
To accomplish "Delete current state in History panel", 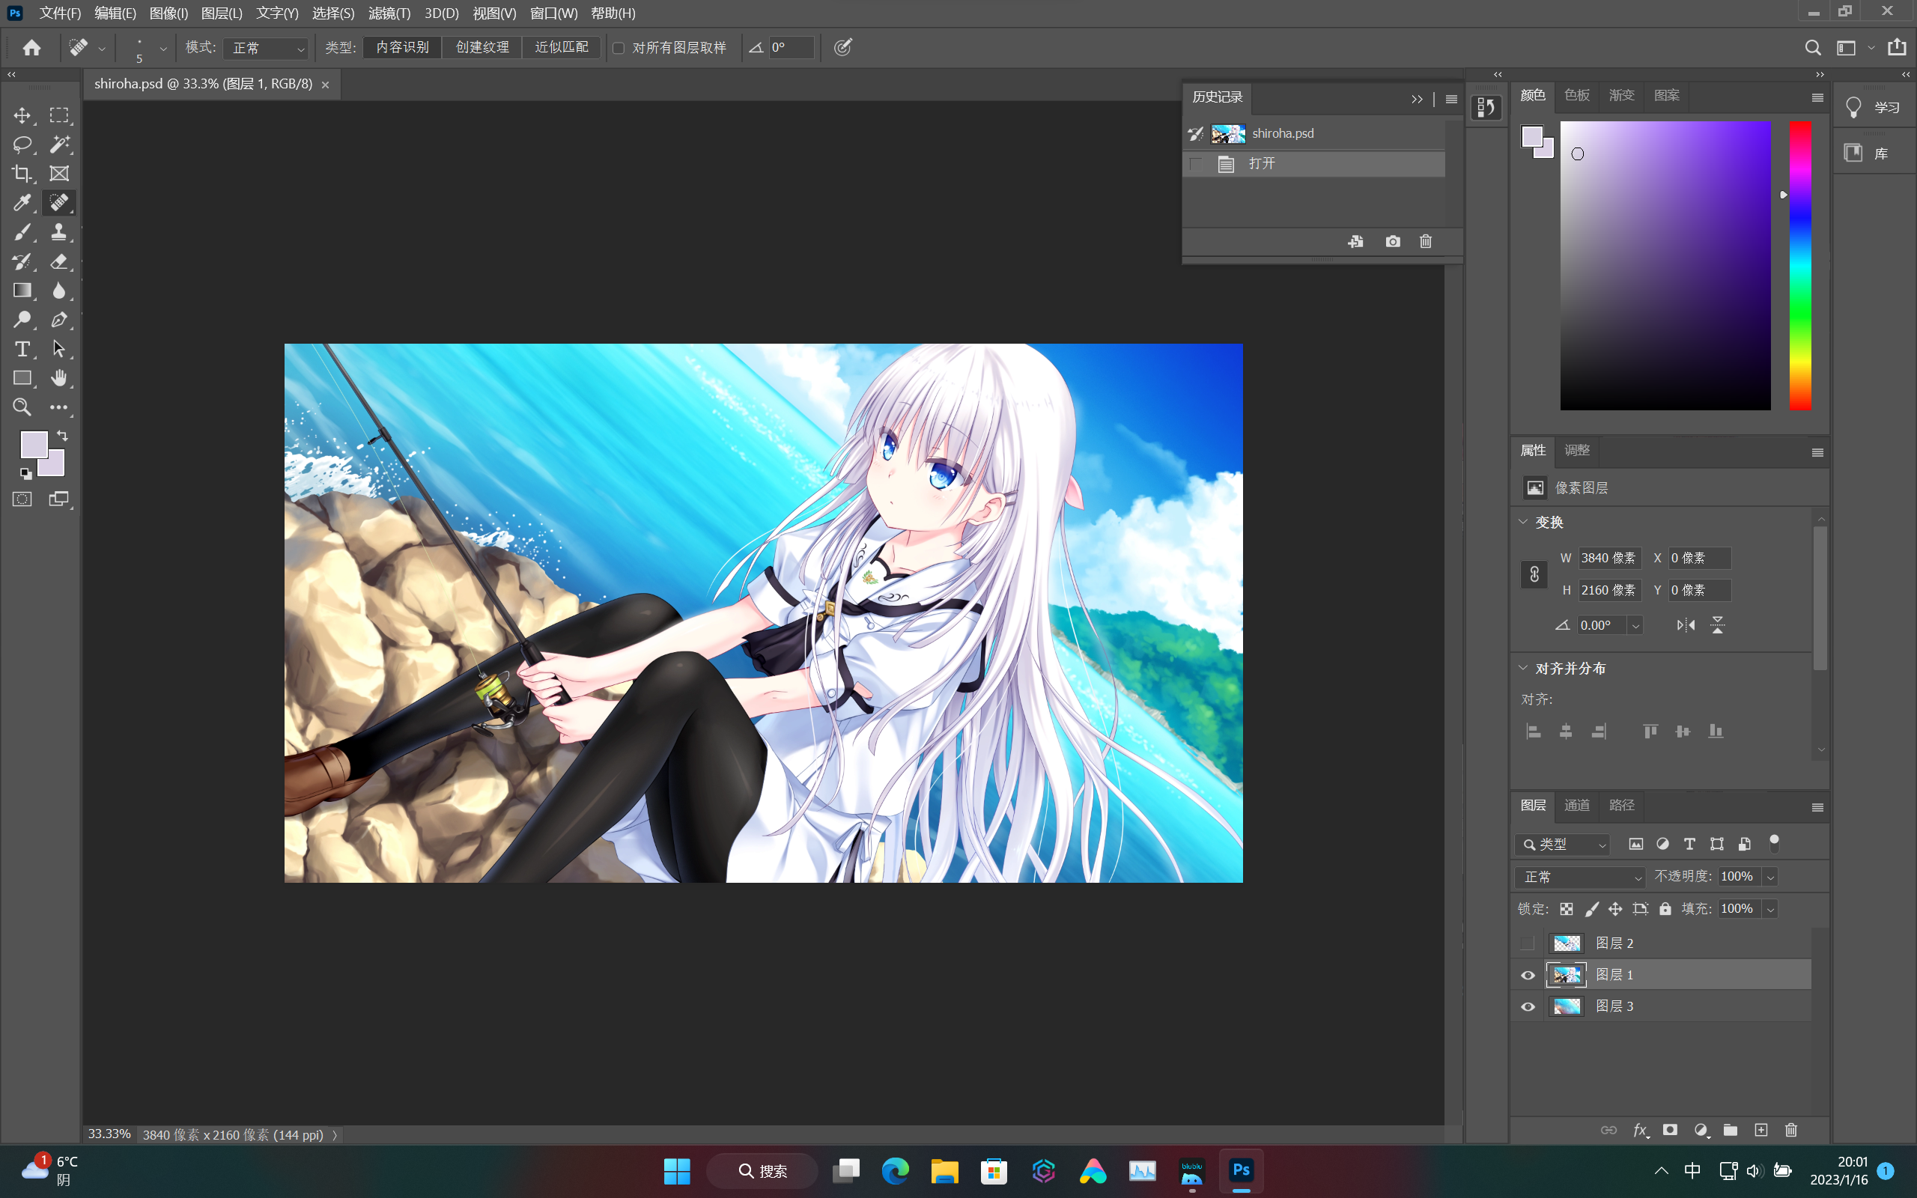I will click(x=1426, y=242).
